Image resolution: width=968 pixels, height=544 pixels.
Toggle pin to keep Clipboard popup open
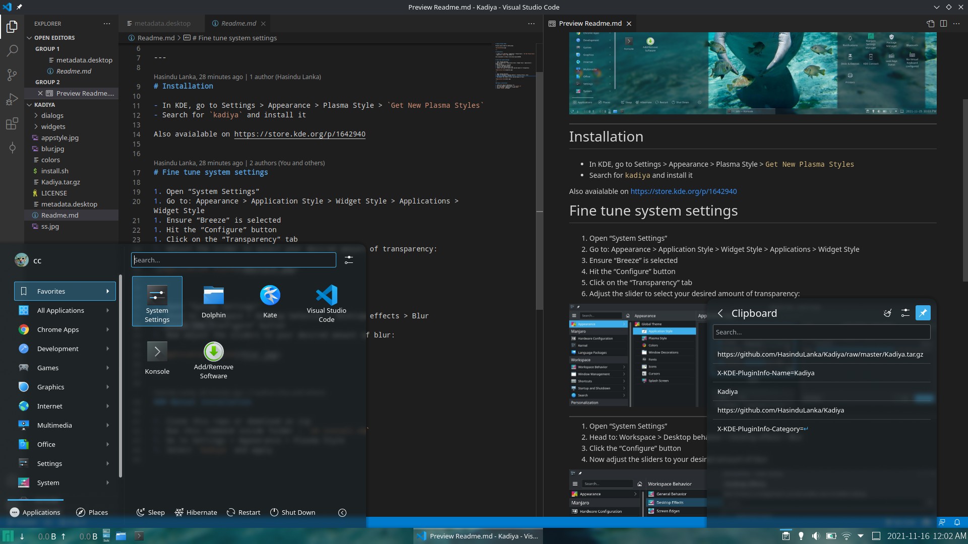tap(923, 313)
